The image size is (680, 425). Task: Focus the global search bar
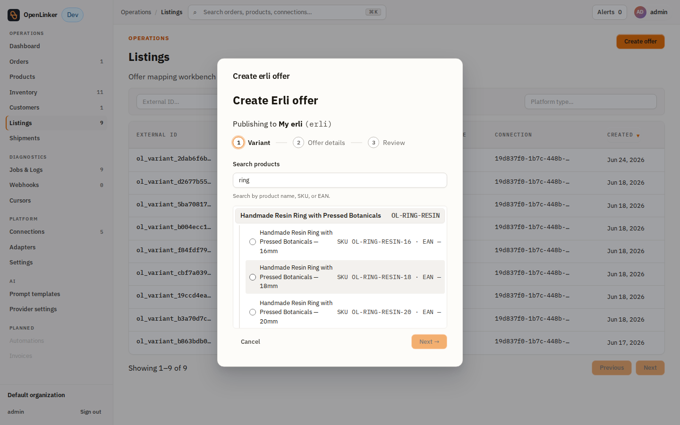[x=287, y=12]
